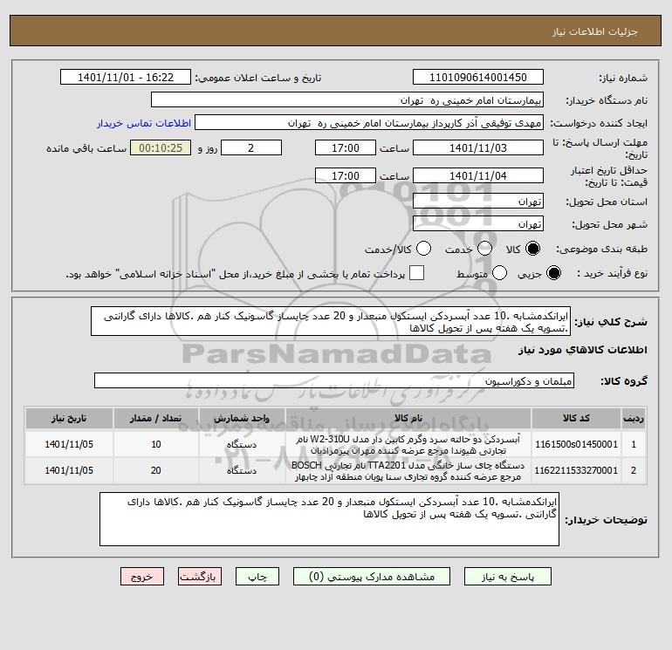Click the remaining days field showing 2
Image resolution: width=672 pixels, height=650 pixels.
[251, 147]
